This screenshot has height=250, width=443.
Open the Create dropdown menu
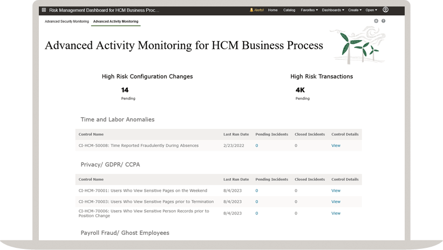pyautogui.click(x=355, y=10)
